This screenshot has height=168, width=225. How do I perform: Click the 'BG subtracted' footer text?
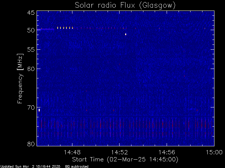(77, 167)
